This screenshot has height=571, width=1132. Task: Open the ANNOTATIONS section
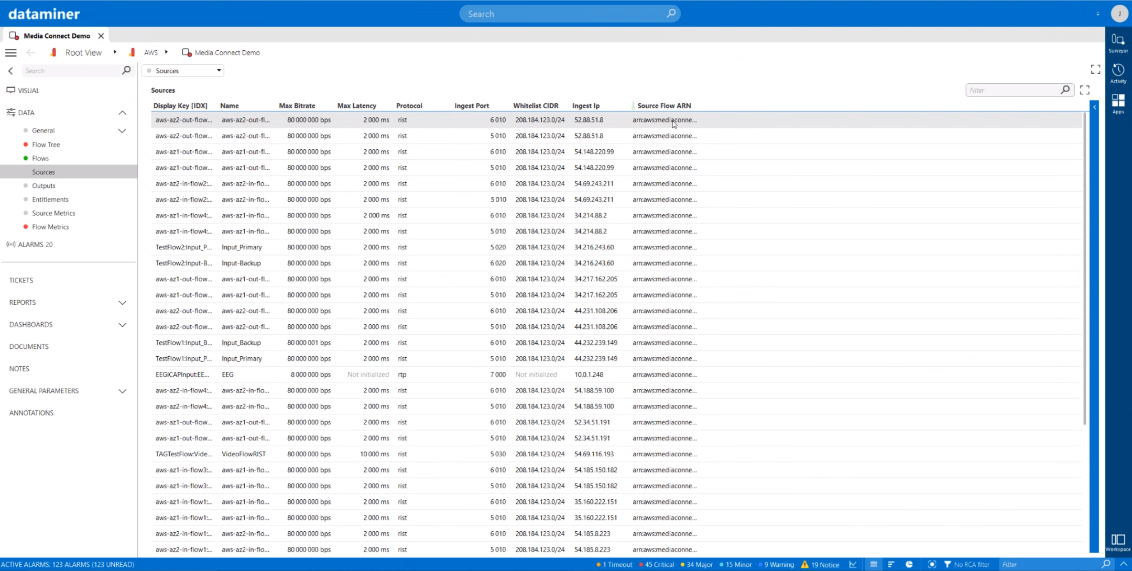(31, 413)
